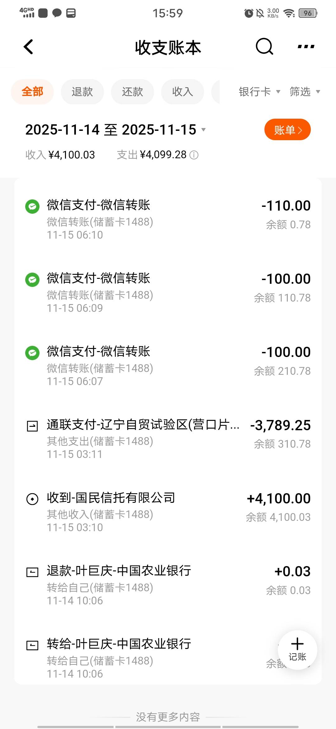Tap the icon beside 退款-叶巨庆 entry

[32, 572]
